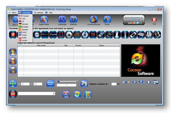Click the height H input field
Viewport: 171px width, 113px height.
(38, 84)
